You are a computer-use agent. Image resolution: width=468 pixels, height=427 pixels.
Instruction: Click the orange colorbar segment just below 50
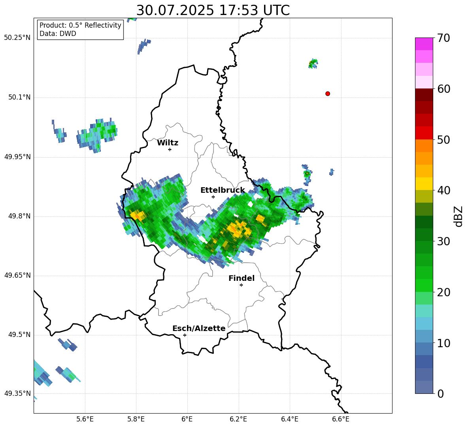(x=424, y=145)
